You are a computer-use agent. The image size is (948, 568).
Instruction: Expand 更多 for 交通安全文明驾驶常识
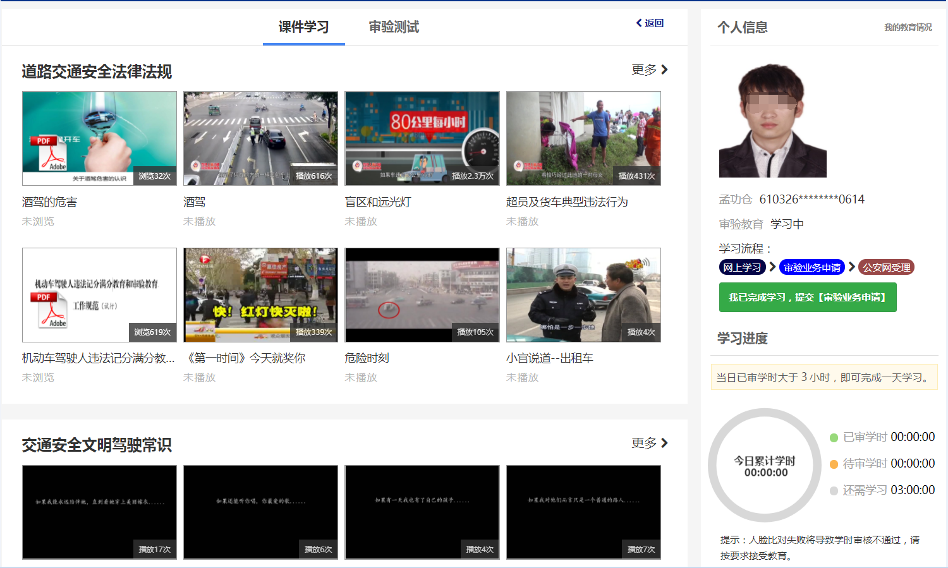click(x=650, y=444)
